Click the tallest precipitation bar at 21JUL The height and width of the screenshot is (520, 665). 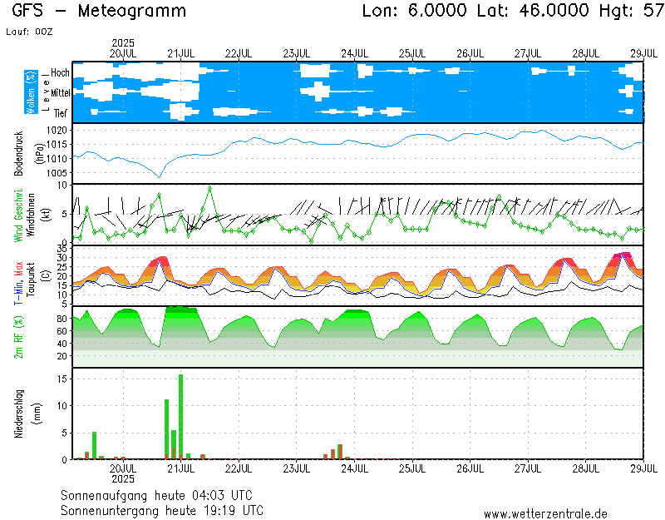180,417
